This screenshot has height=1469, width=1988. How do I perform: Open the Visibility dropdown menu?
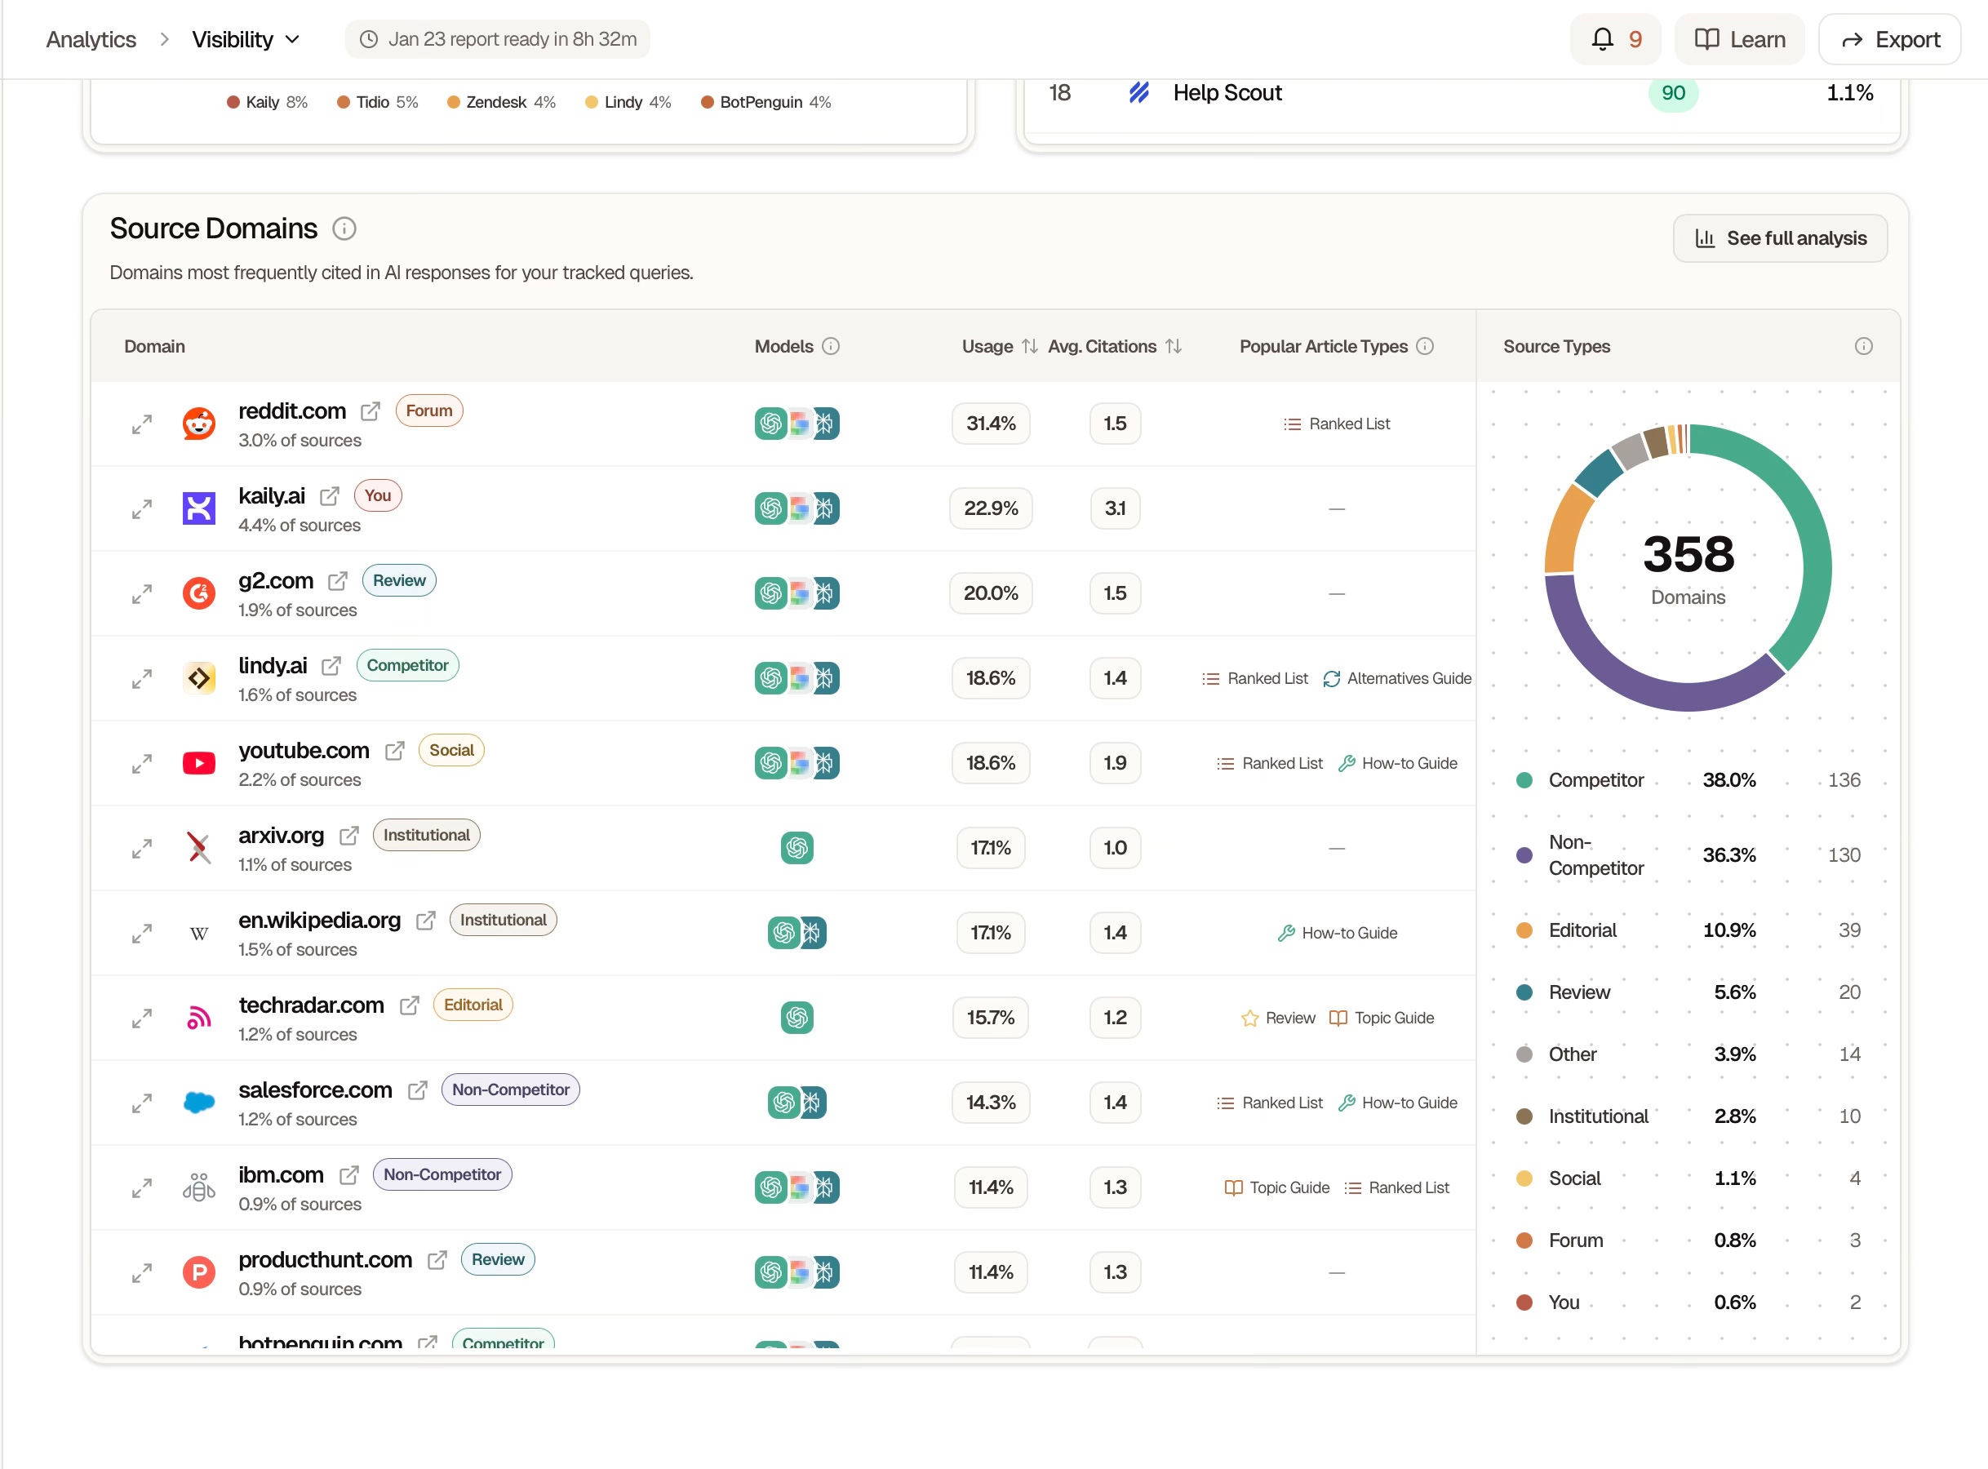click(x=246, y=39)
